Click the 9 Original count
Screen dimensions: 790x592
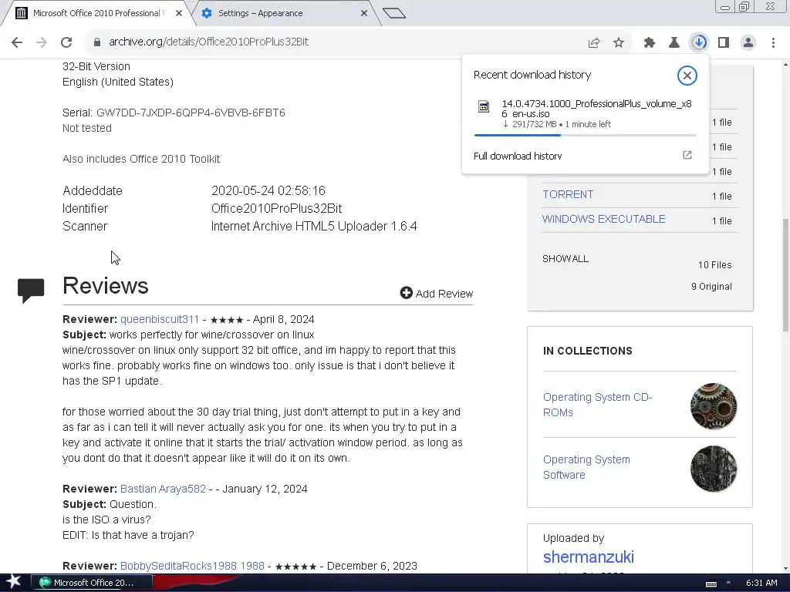[711, 287]
